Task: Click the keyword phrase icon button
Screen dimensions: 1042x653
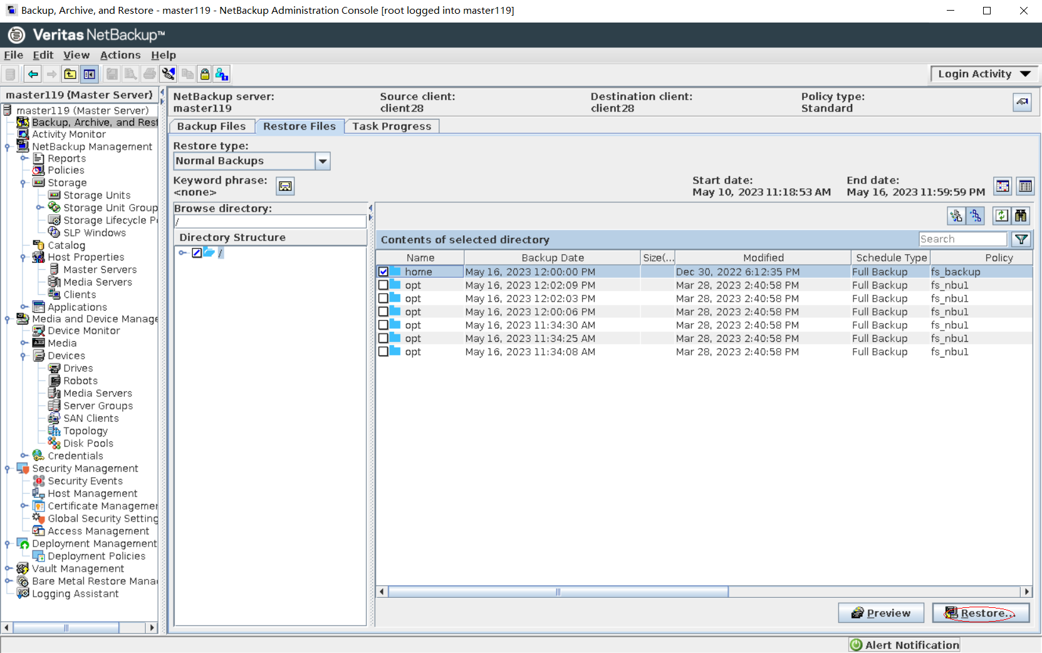Action: pos(285,186)
